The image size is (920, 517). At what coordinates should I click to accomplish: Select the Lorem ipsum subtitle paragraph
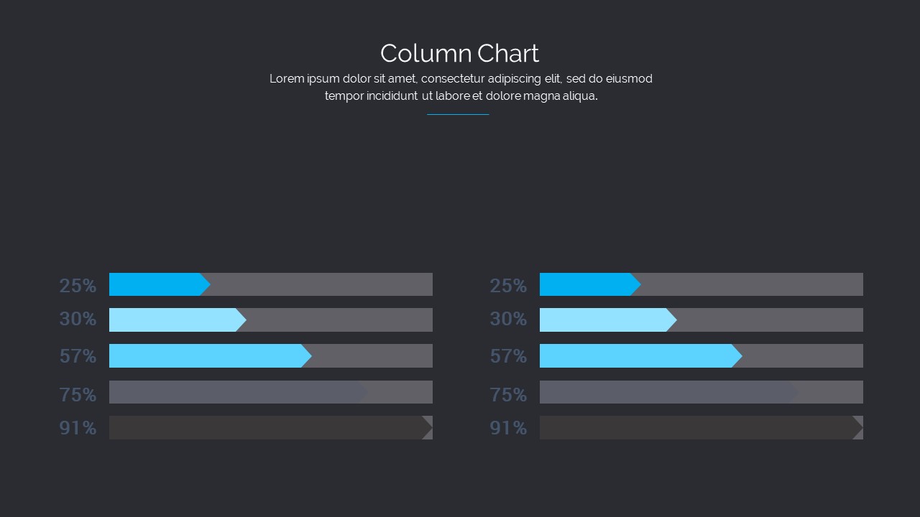[461, 87]
